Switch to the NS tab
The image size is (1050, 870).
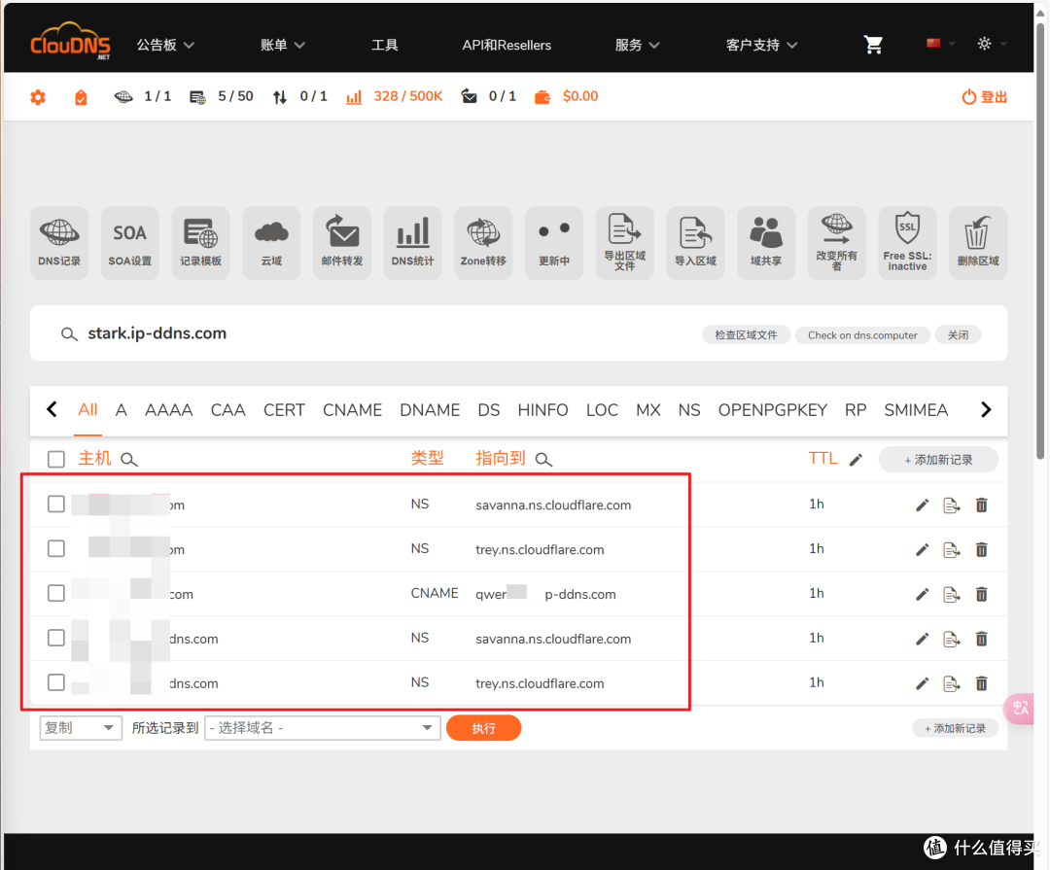689,410
